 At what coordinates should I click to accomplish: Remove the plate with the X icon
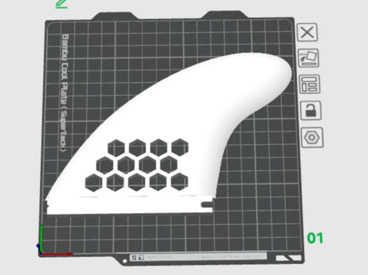307,33
